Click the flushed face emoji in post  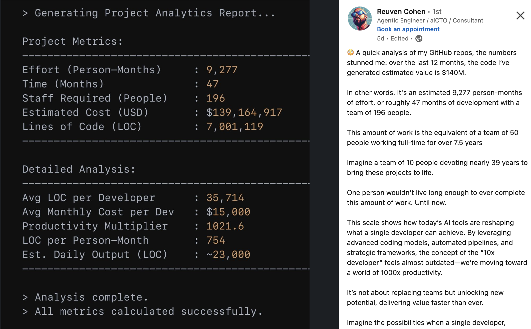[x=350, y=52]
